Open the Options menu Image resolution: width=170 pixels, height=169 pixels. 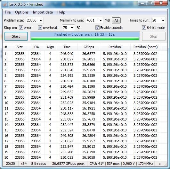(22, 12)
